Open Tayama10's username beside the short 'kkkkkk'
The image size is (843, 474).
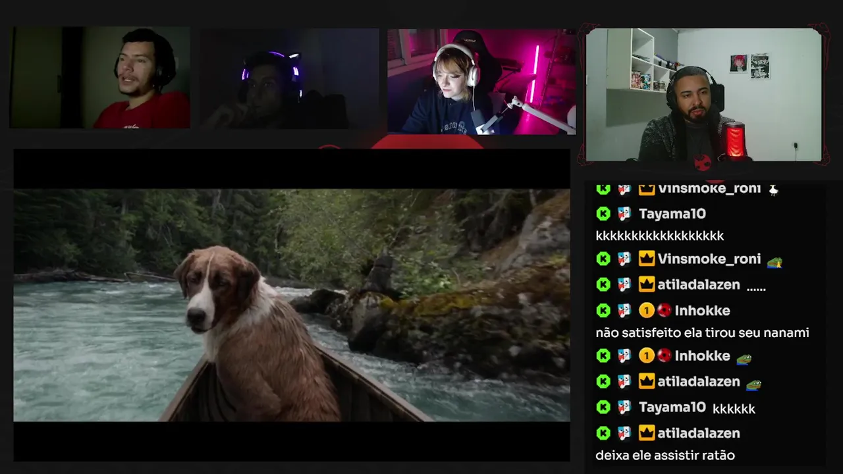click(x=672, y=407)
